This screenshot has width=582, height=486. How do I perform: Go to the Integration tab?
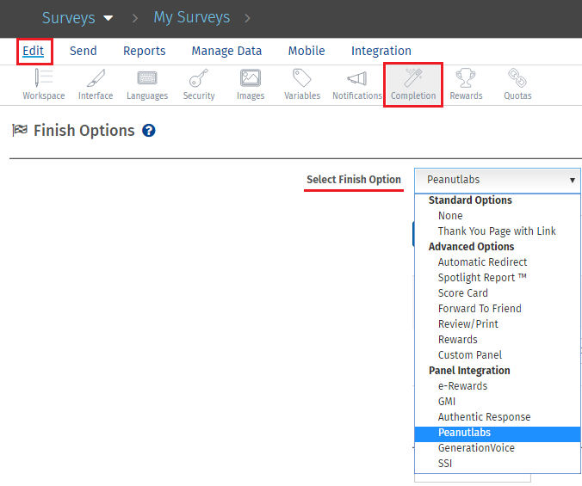pos(381,51)
